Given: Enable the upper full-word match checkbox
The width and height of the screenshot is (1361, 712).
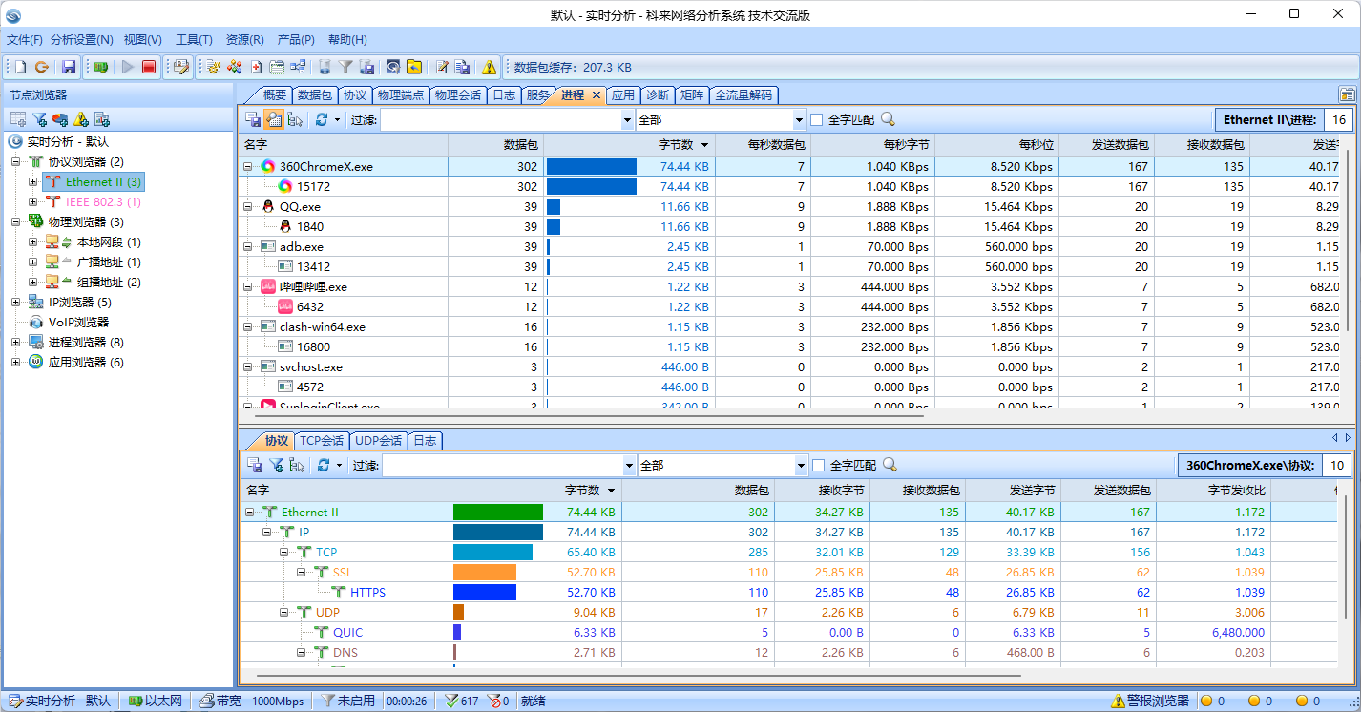Looking at the screenshot, I should click(x=816, y=119).
